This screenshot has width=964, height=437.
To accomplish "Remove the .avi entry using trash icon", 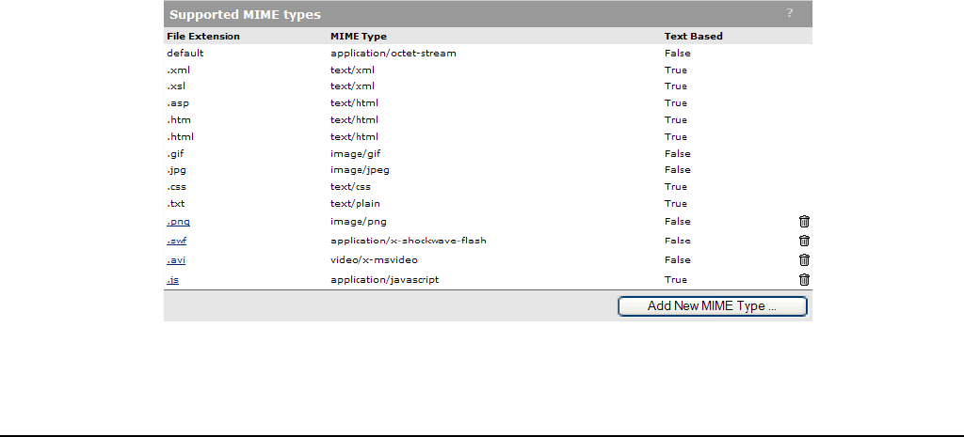I will click(804, 259).
